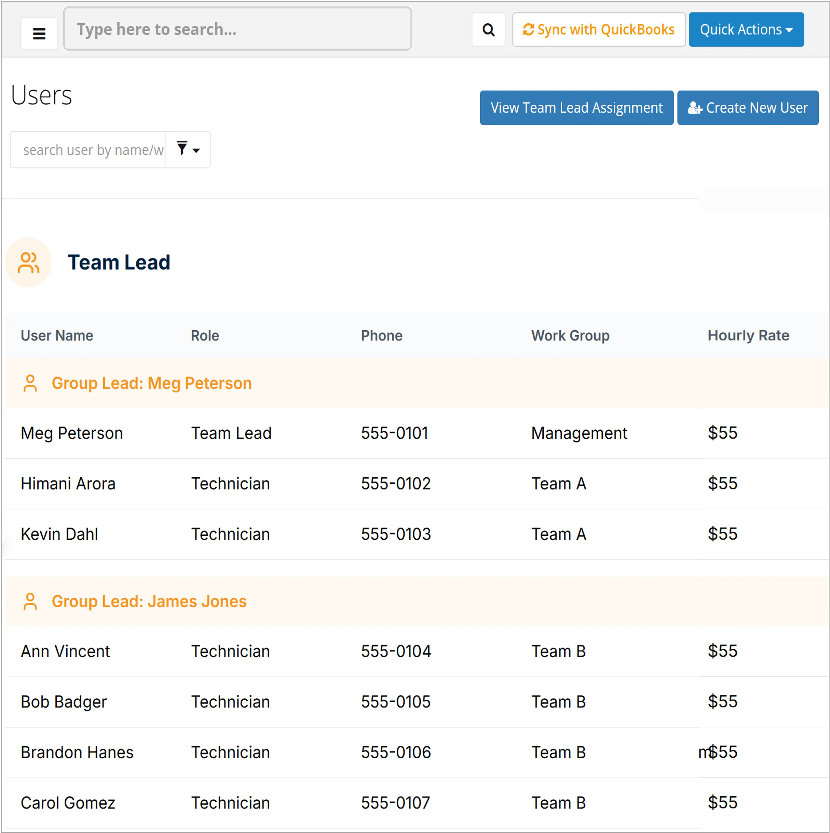Image resolution: width=830 pixels, height=833 pixels.
Task: Click Create New User button
Action: (x=748, y=108)
